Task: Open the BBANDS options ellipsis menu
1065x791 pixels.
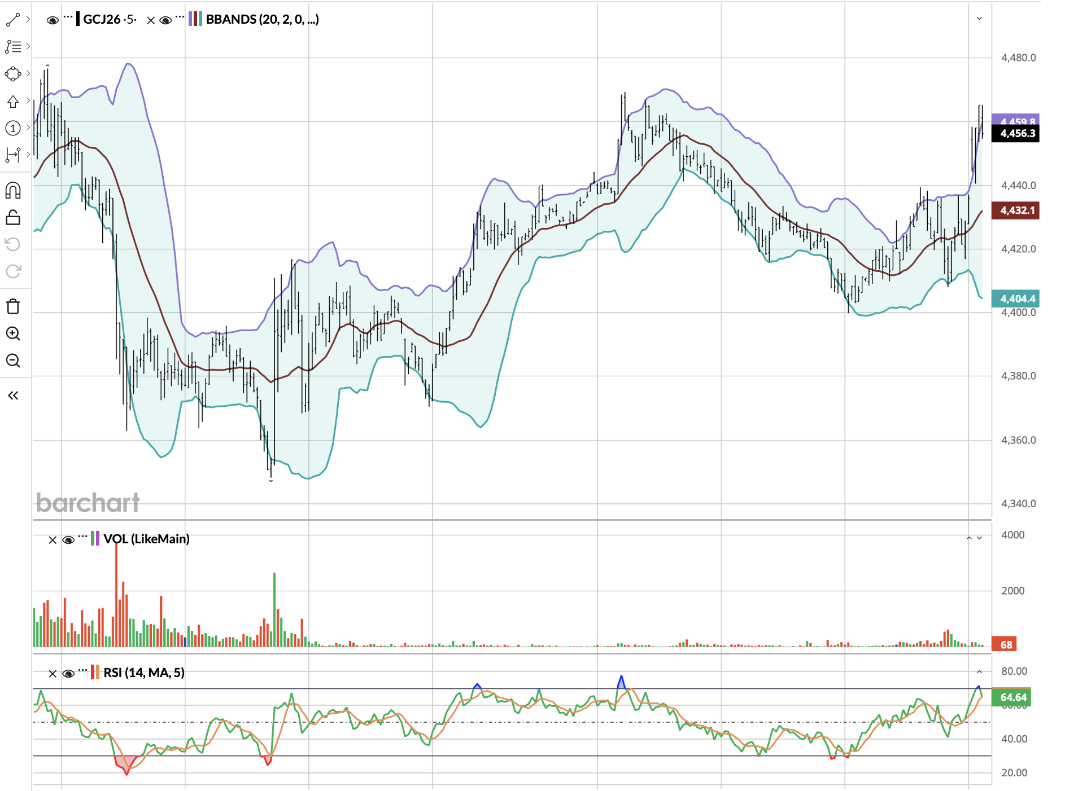Action: point(180,17)
